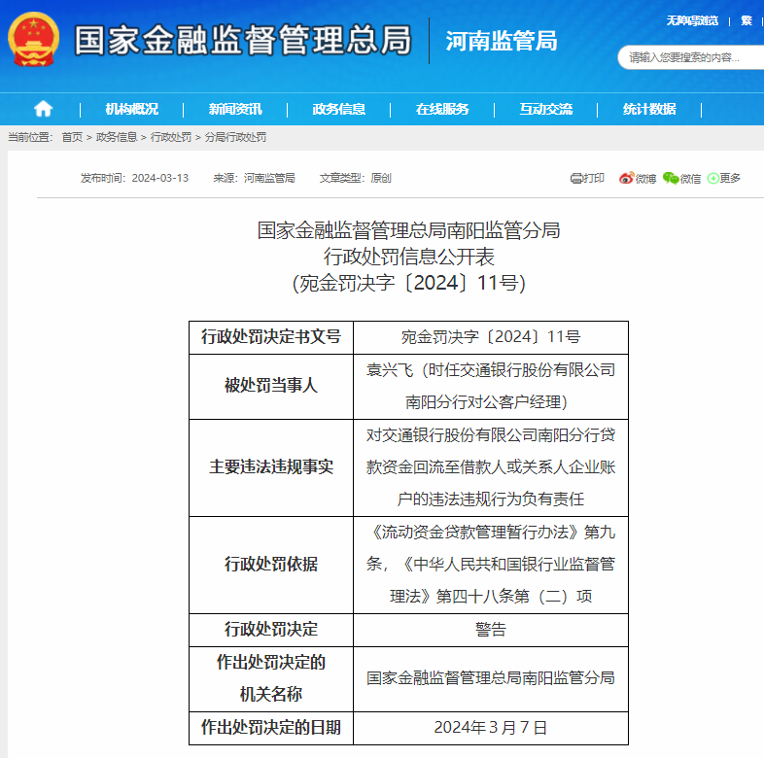
Task: Select text 文章类型：原创
Action: pyautogui.click(x=355, y=178)
